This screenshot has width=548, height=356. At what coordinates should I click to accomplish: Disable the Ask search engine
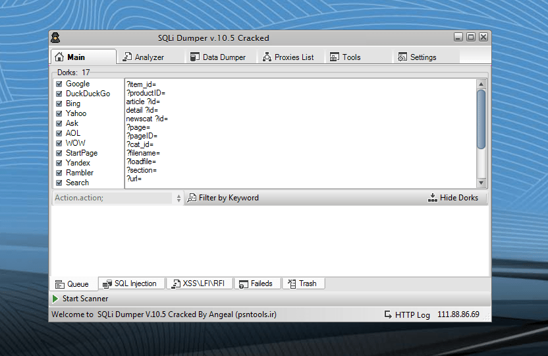click(59, 123)
